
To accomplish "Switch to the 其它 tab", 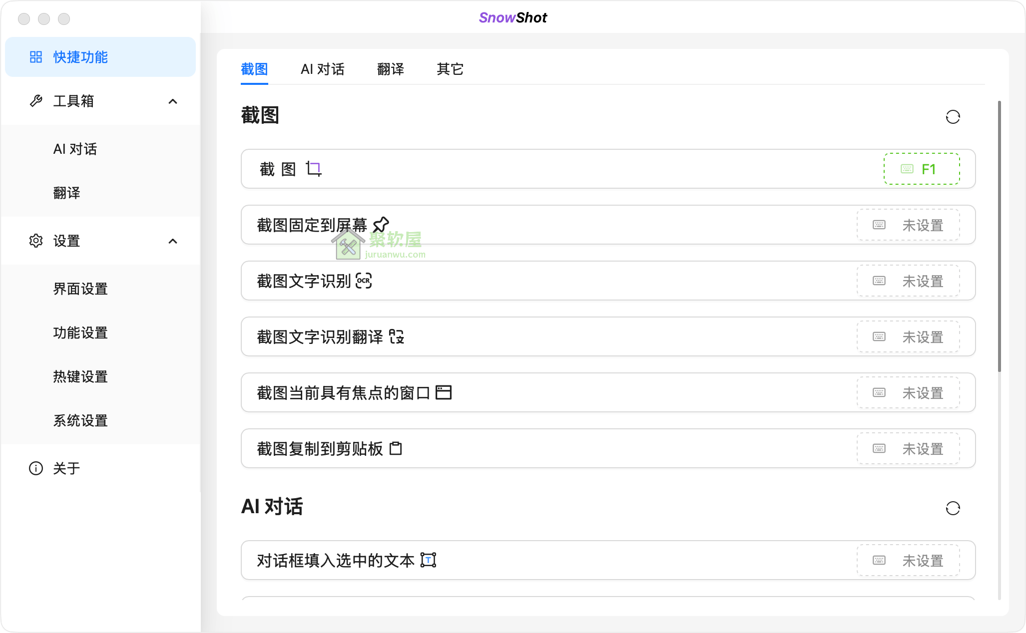I will pos(449,69).
